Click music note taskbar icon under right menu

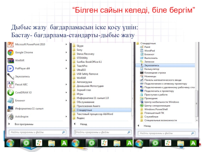point(168,143)
